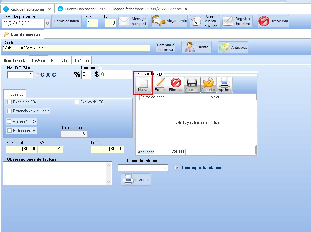Click the Cambiar a empresa button
This screenshot has height=232, width=311.
point(166,47)
